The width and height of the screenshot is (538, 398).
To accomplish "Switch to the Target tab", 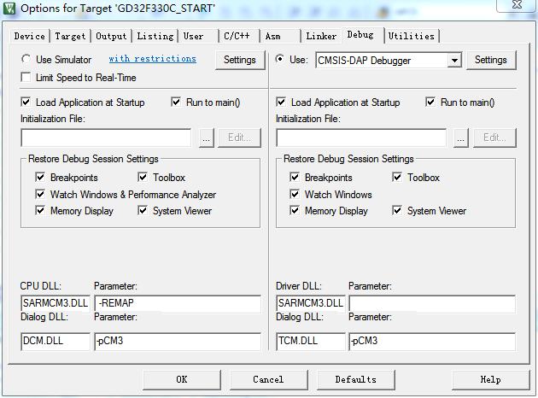I will [70, 36].
